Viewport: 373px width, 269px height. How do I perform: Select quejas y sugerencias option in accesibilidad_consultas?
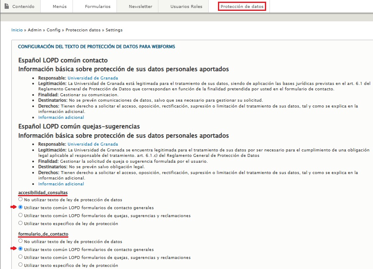pos(20,214)
